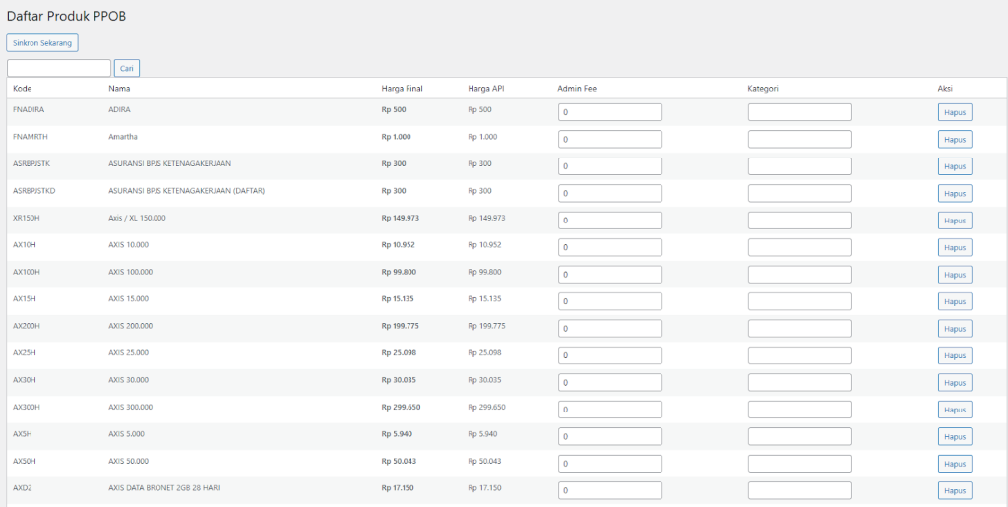Delete the ADIRA product with Hapus
Screen dimensions: 1008x507
(954, 112)
